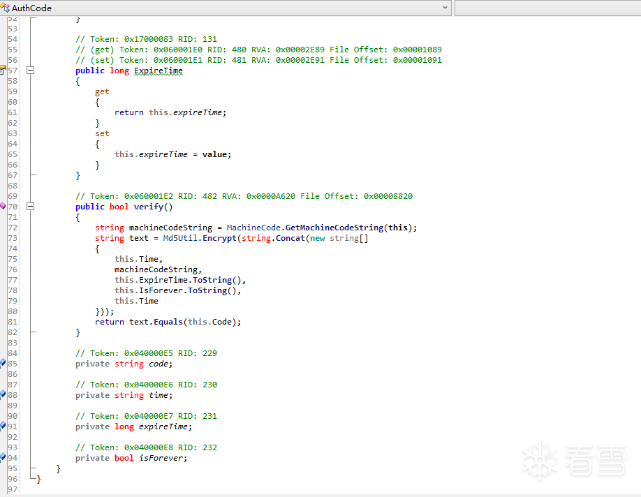Click the method icon at line 70
This screenshot has height=497, width=641.
(3, 206)
